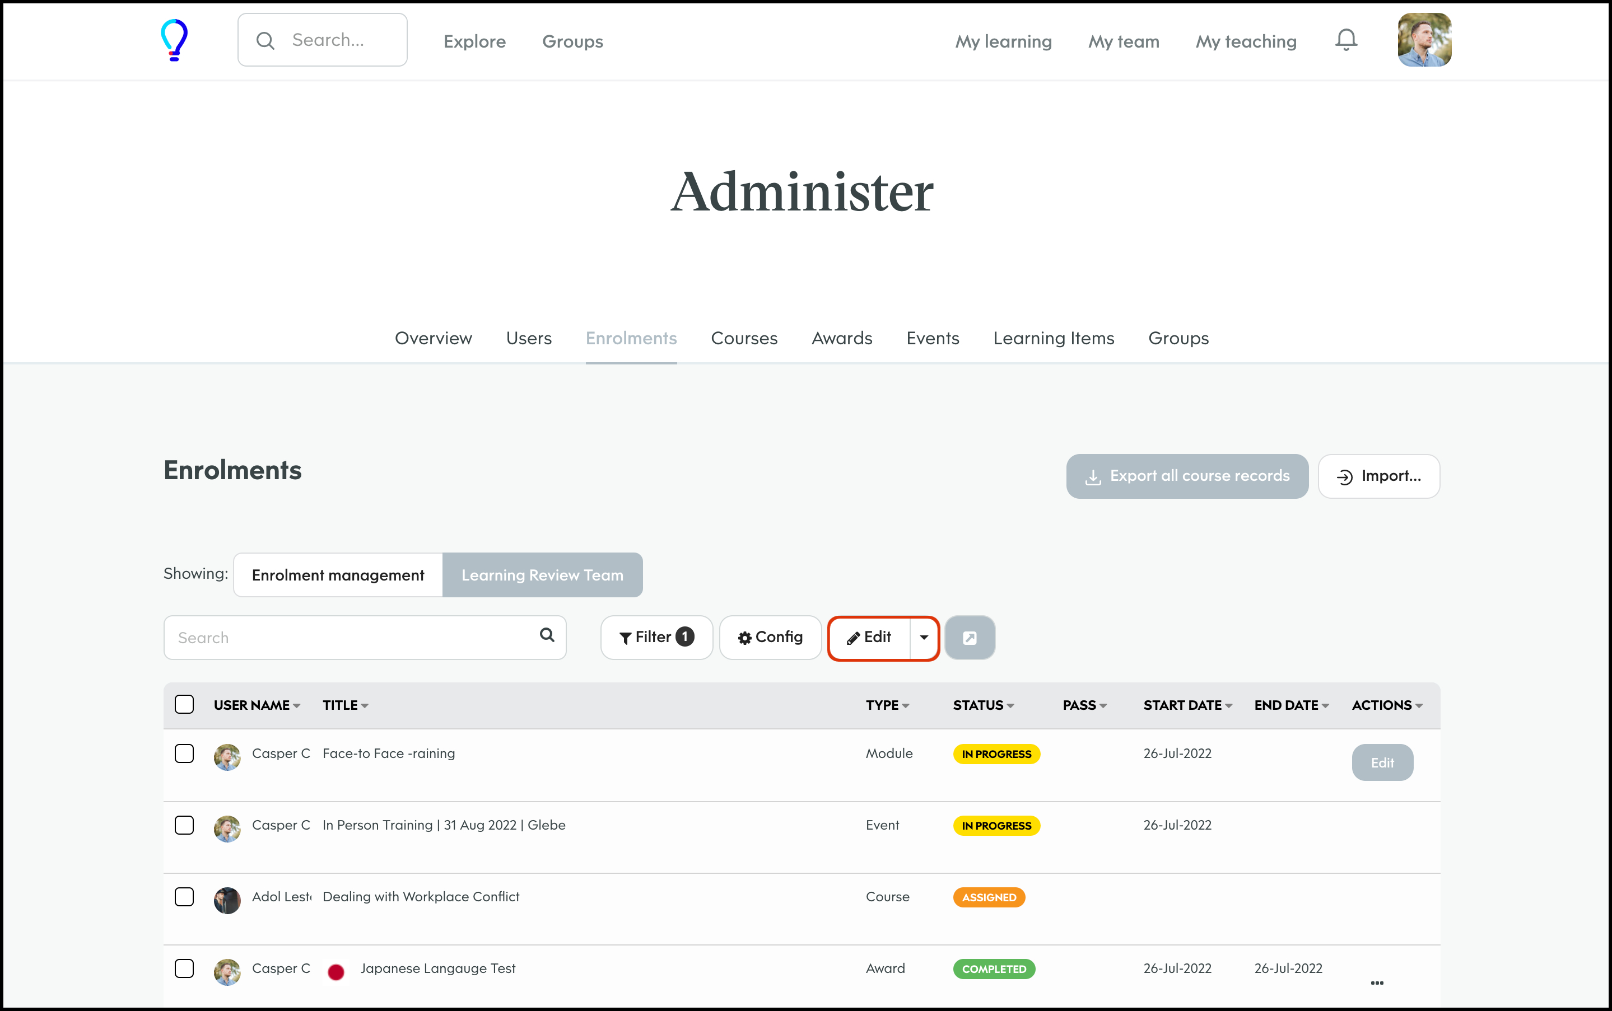This screenshot has width=1612, height=1011.
Task: Click the enrolments search magnifier icon
Action: click(547, 635)
